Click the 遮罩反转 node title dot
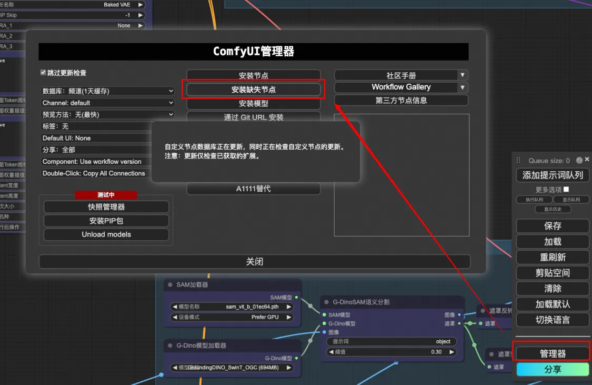This screenshot has width=592, height=385. point(483,311)
